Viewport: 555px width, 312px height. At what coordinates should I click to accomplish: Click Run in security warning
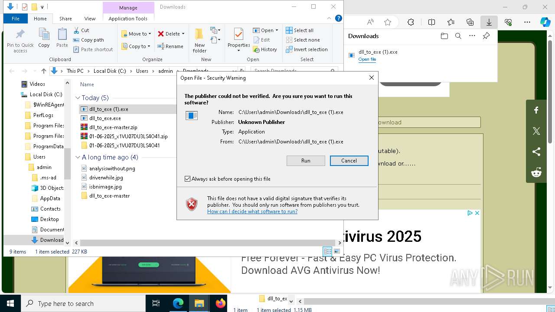pos(306,161)
